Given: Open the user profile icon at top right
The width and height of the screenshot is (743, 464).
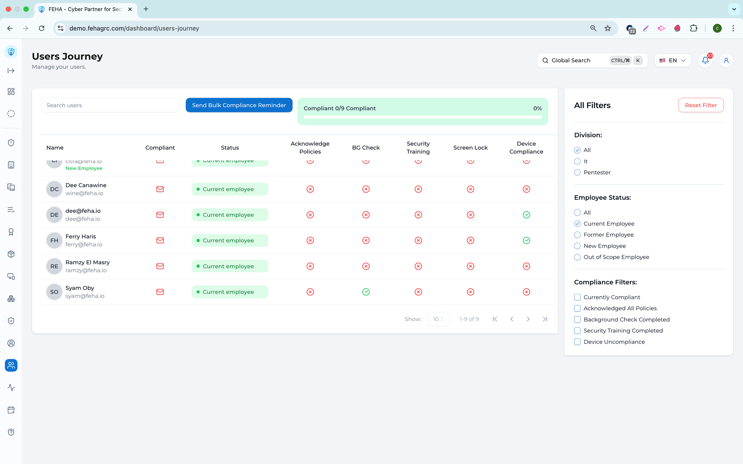Looking at the screenshot, I should coord(726,61).
